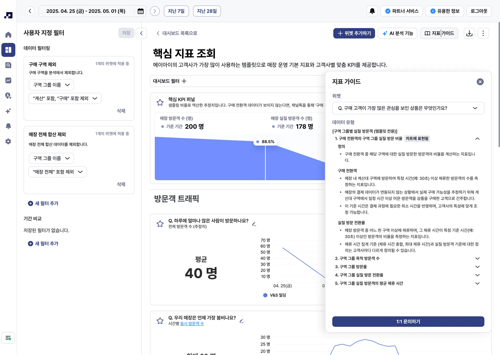Select the 지난 7일 quick range
Screen dimensions: 500x355
click(x=176, y=11)
